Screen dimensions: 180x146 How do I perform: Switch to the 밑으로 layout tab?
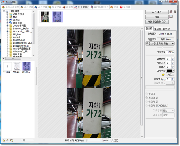[149, 28]
